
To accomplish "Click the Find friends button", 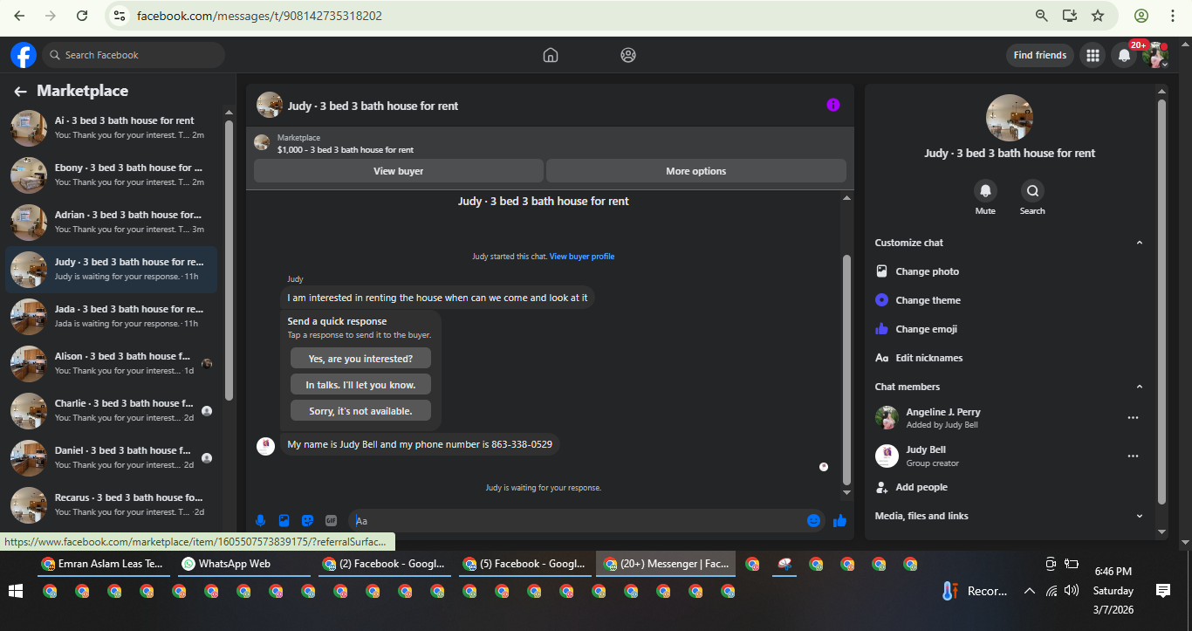I will tap(1040, 55).
